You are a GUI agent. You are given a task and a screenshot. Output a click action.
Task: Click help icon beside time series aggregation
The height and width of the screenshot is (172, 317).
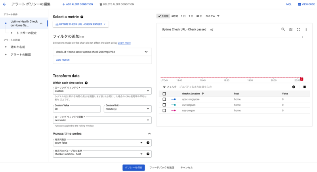(148, 143)
